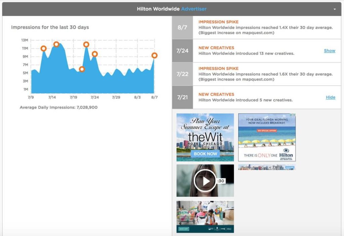Open theWit Hotel Chicago summer escape ad
The height and width of the screenshot is (236, 344).
pos(205,137)
